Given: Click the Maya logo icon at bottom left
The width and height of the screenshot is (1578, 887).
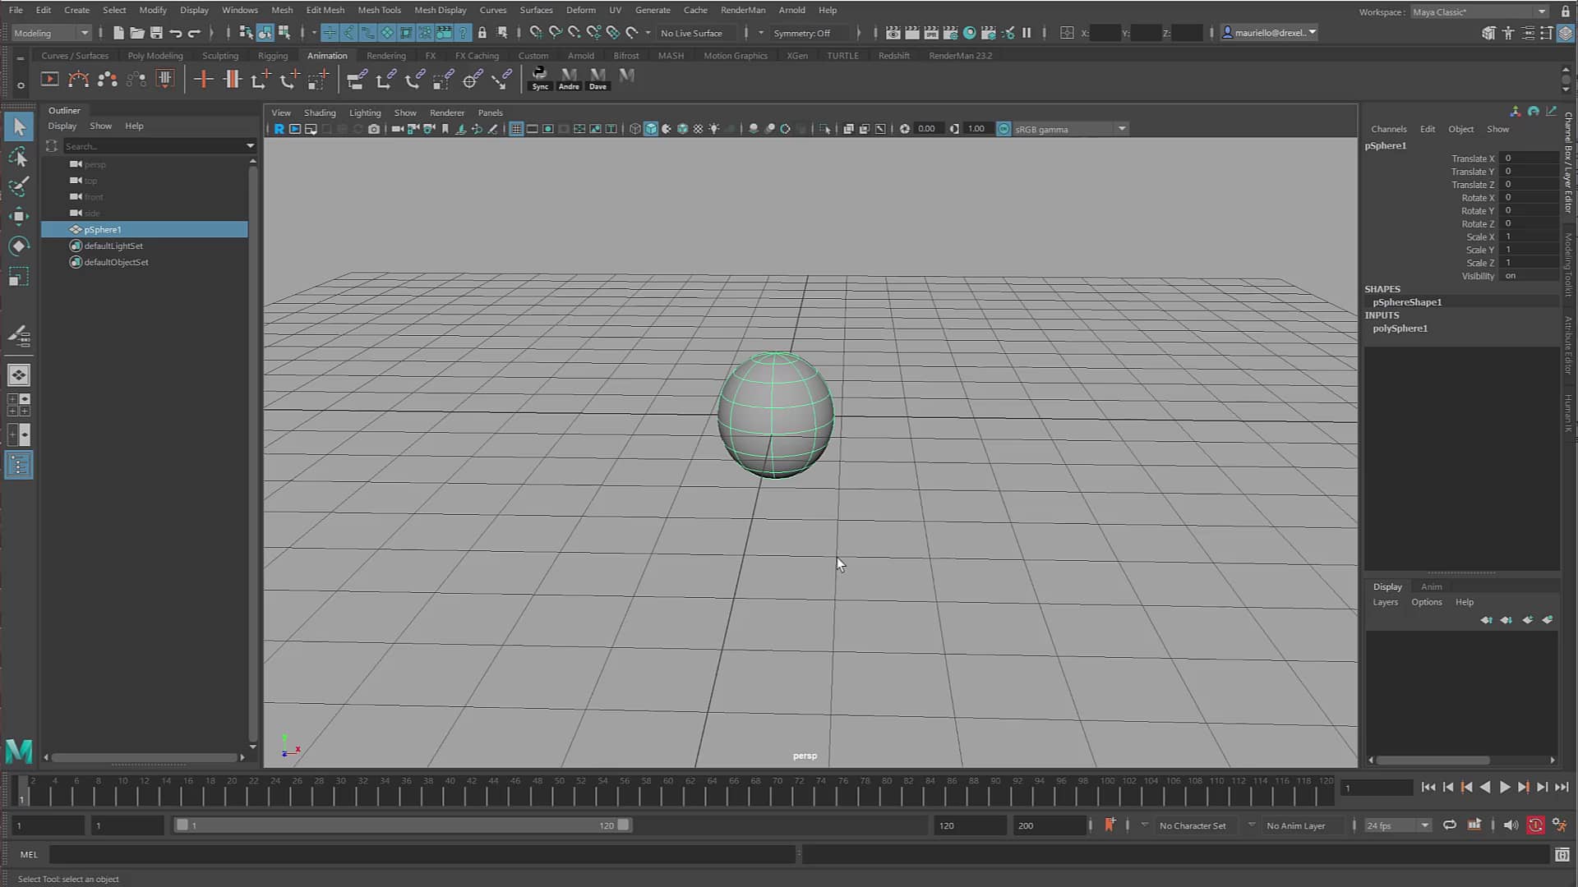Looking at the screenshot, I should [19, 751].
